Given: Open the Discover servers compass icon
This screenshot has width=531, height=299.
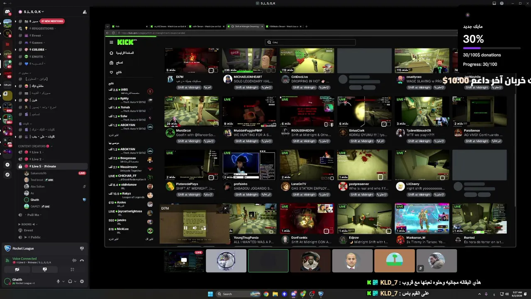Looking at the screenshot, I should tap(7, 175).
